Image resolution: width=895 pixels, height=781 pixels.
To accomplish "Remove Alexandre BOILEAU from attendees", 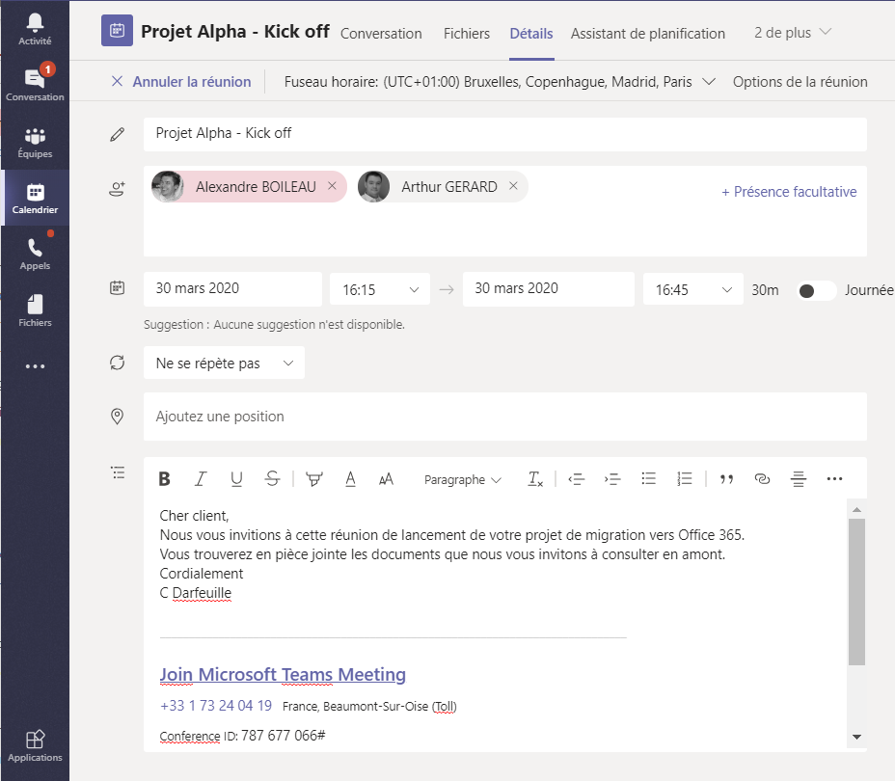I will pyautogui.click(x=333, y=187).
